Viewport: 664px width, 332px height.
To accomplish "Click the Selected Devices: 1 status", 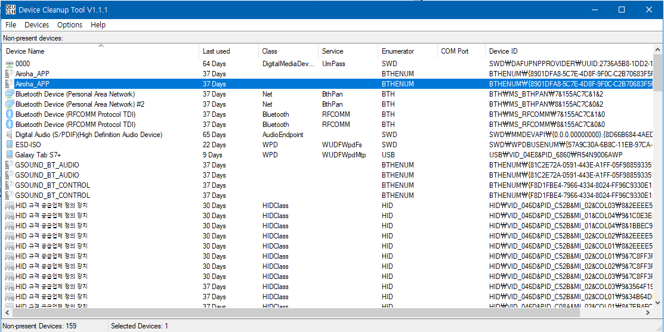I will point(140,326).
